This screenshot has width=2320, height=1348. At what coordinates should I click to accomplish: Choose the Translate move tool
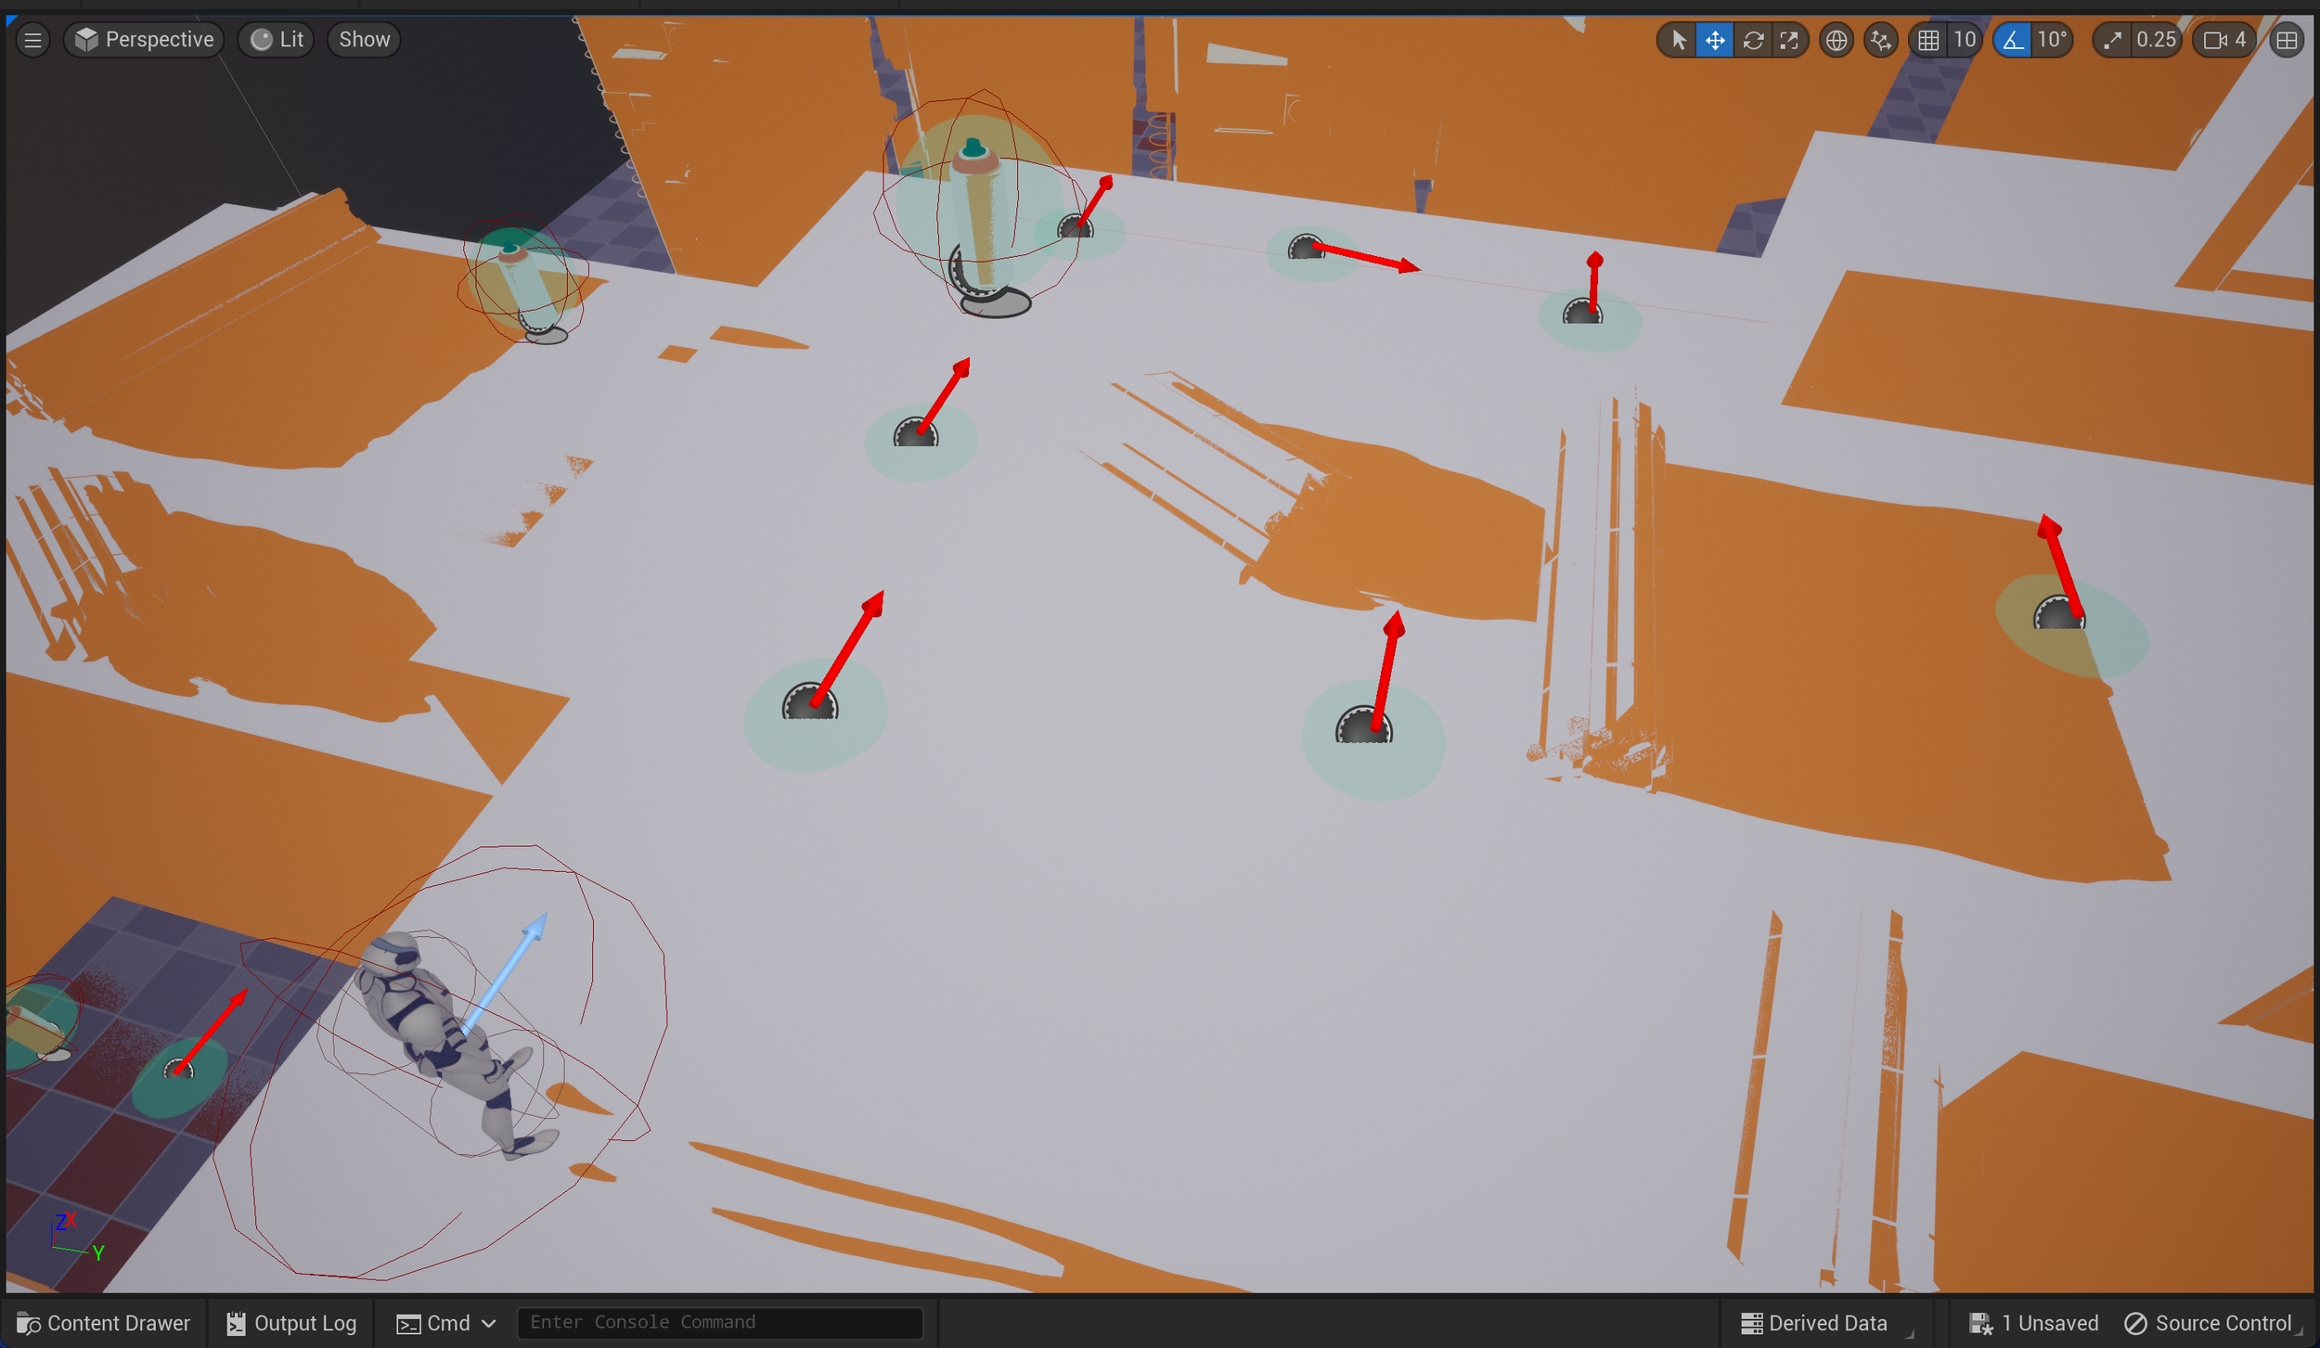point(1715,40)
